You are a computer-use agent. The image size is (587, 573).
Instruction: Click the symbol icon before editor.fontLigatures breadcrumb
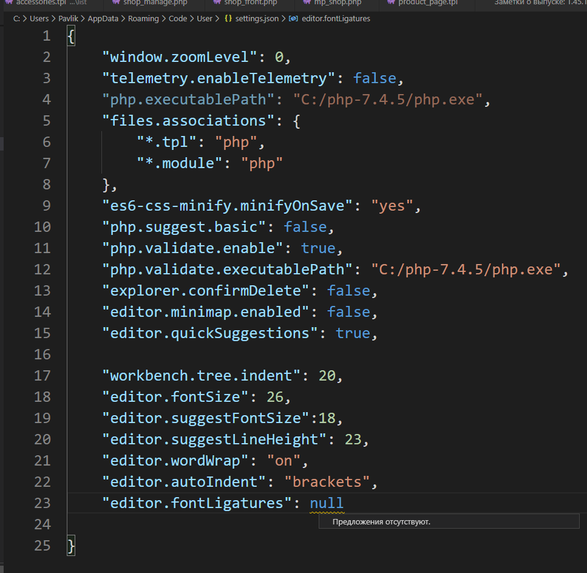tap(293, 18)
